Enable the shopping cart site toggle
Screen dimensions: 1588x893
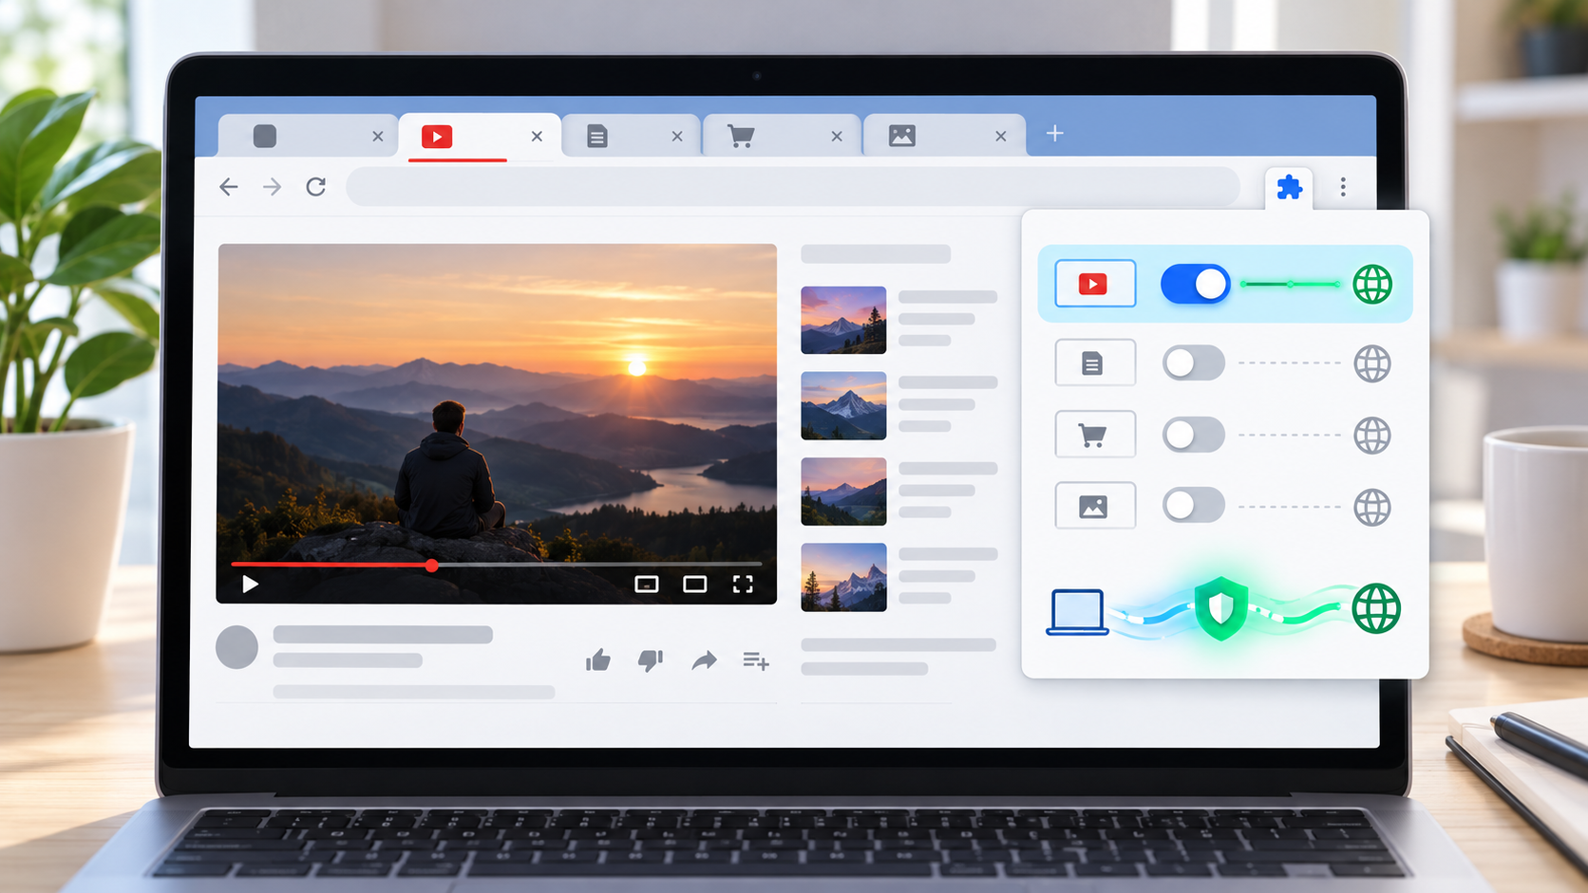click(x=1194, y=435)
